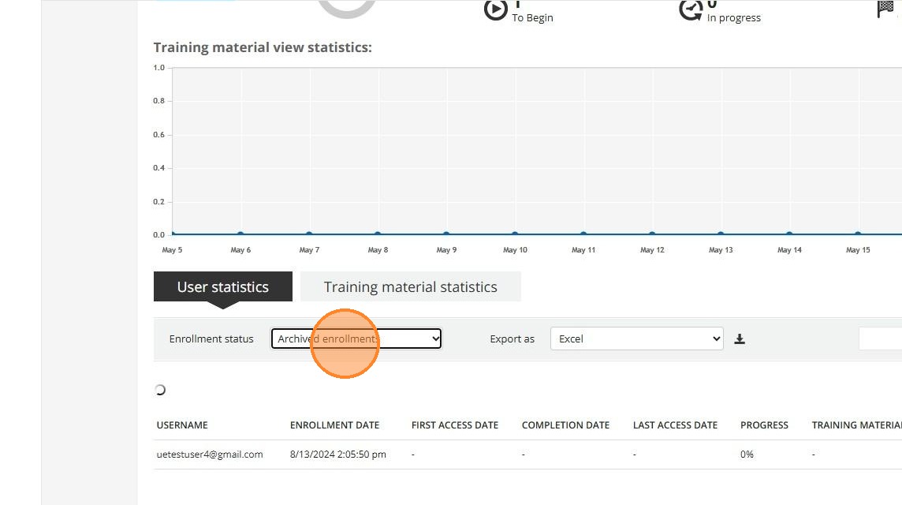The image size is (902, 505).
Task: Click the To Begin label
Action: pyautogui.click(x=533, y=18)
